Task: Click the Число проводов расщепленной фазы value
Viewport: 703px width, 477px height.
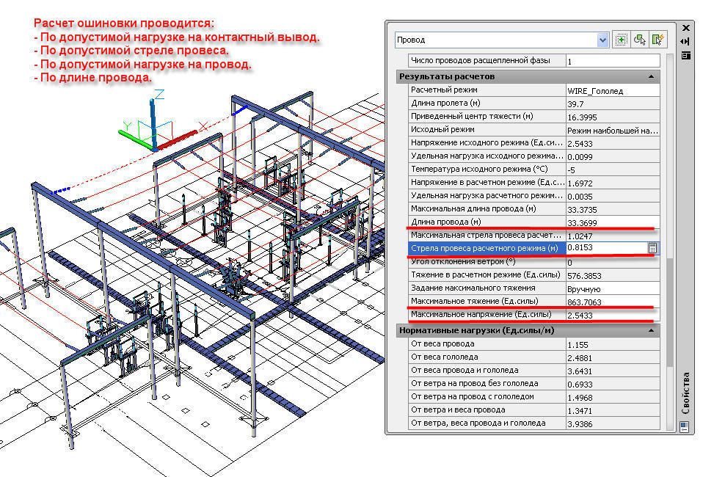Action: point(611,62)
